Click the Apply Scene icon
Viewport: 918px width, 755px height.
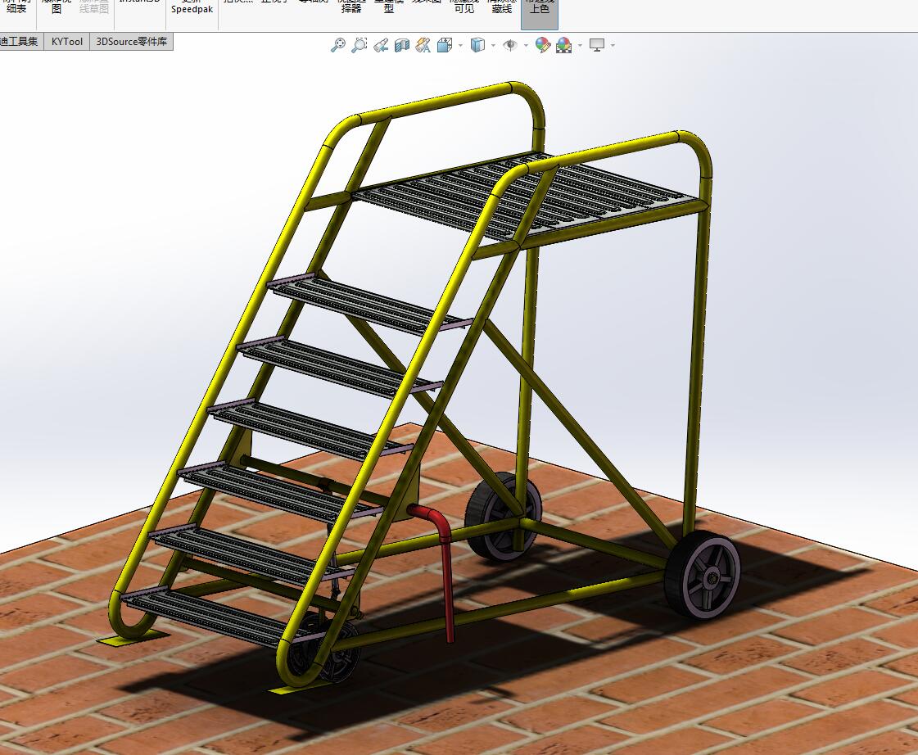click(x=563, y=45)
